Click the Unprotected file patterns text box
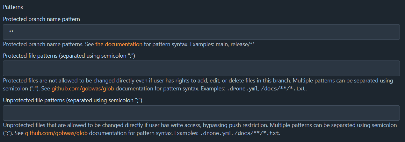 (201, 113)
